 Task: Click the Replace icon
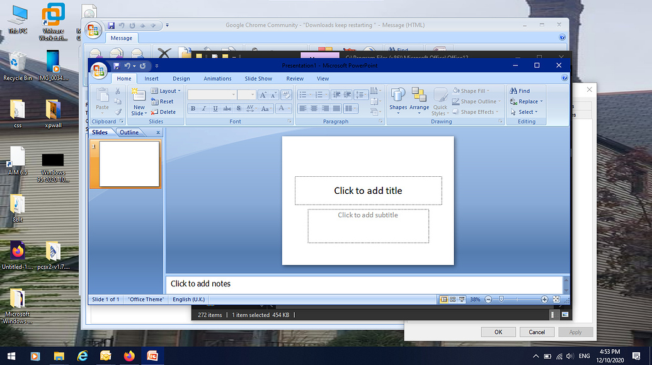(525, 101)
